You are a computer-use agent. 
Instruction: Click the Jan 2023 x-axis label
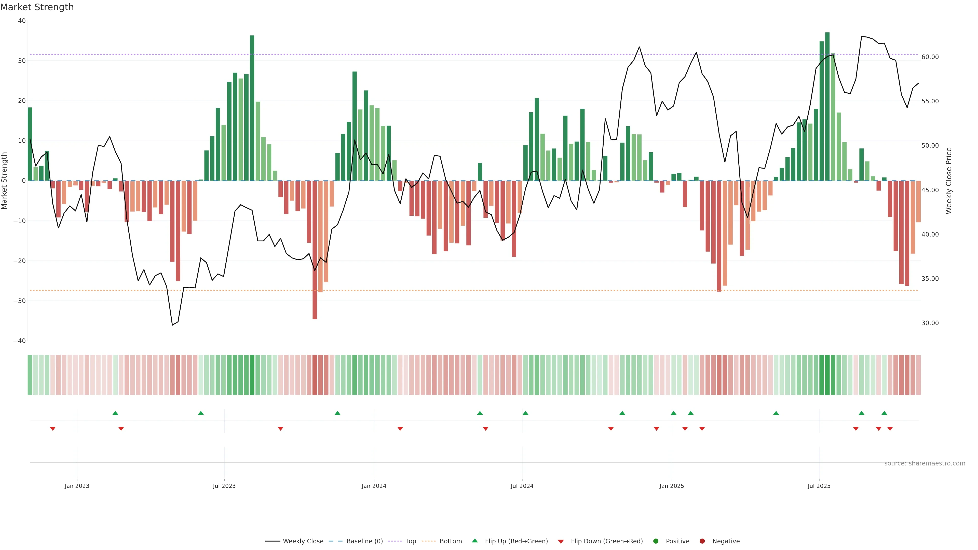[x=77, y=486]
